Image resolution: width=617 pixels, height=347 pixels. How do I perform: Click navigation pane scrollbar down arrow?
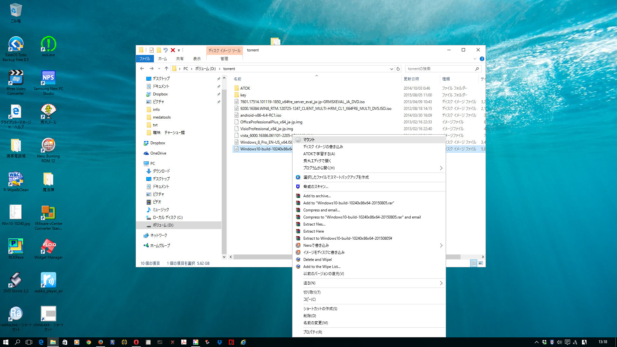point(224,257)
